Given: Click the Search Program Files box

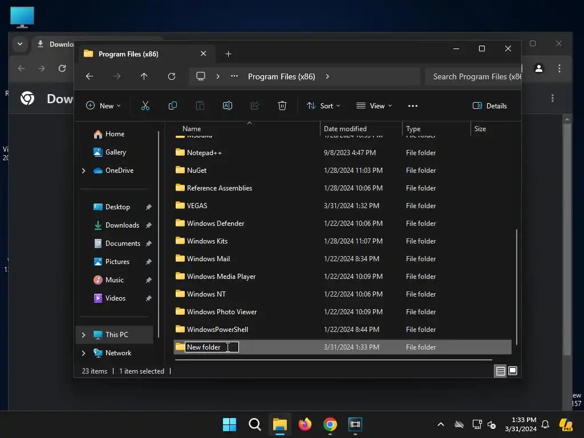Looking at the screenshot, I should pyautogui.click(x=473, y=76).
